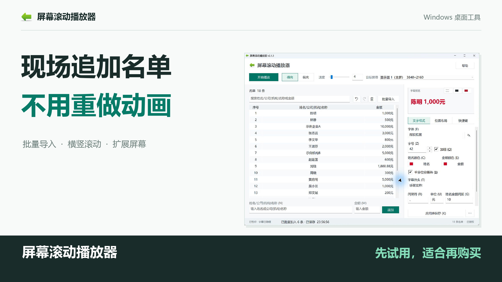This screenshot has width=502, height=282.
Task: Switch to the 文字样式 tab
Action: coord(419,121)
